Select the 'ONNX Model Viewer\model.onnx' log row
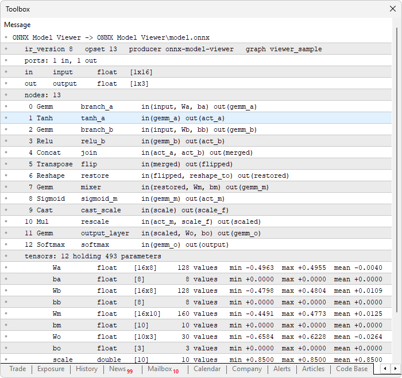The height and width of the screenshot is (378, 402). (196, 37)
